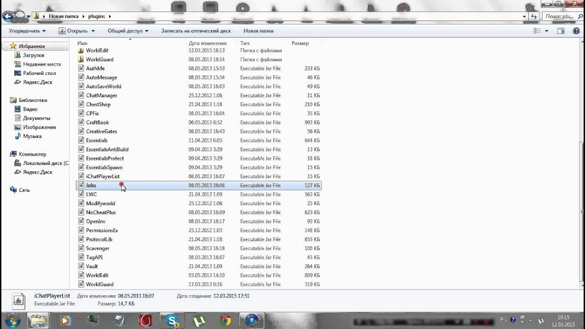Click the Vault jar file icon
This screenshot has height=329, width=585.
point(81,266)
